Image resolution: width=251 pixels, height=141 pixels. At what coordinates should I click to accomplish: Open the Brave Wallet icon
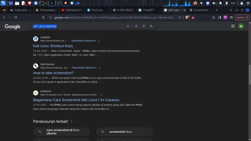231,17
